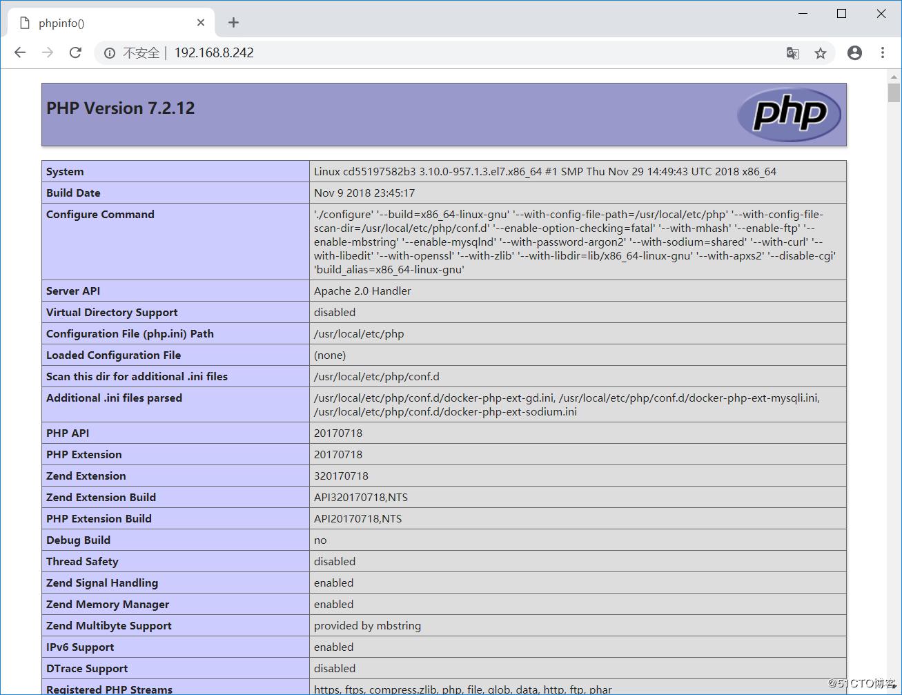Click the address bar showing 192.168.8.242

pos(442,53)
